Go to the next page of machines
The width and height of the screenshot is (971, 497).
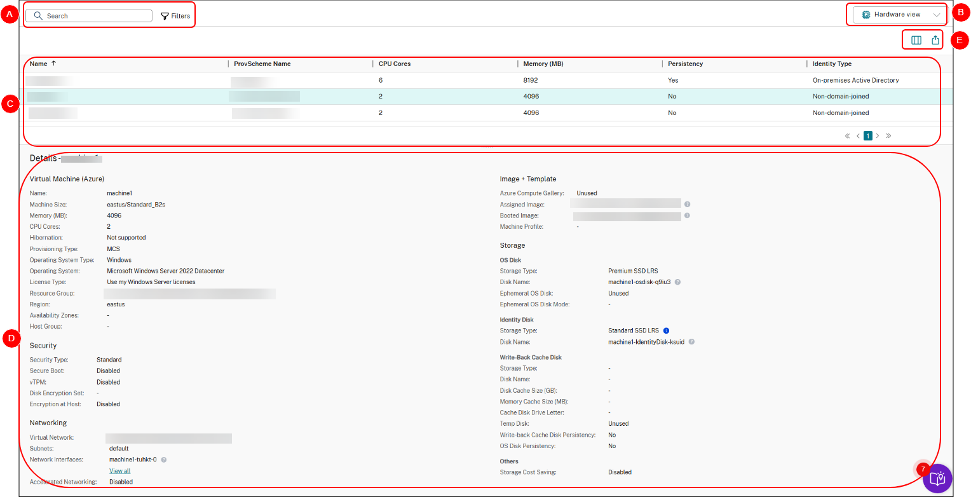878,135
